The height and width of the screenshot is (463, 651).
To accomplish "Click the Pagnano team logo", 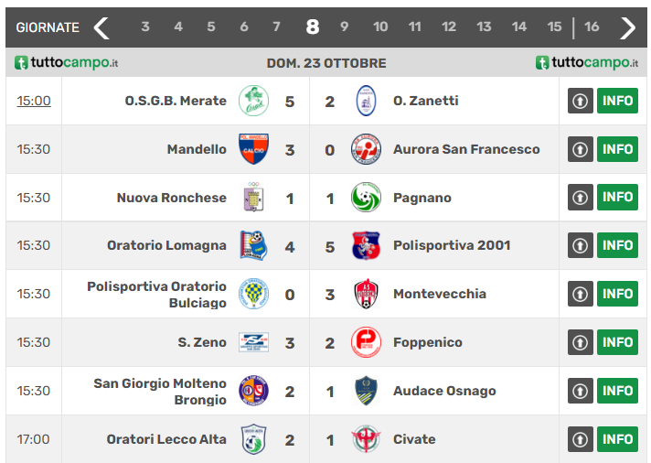I will [x=366, y=198].
